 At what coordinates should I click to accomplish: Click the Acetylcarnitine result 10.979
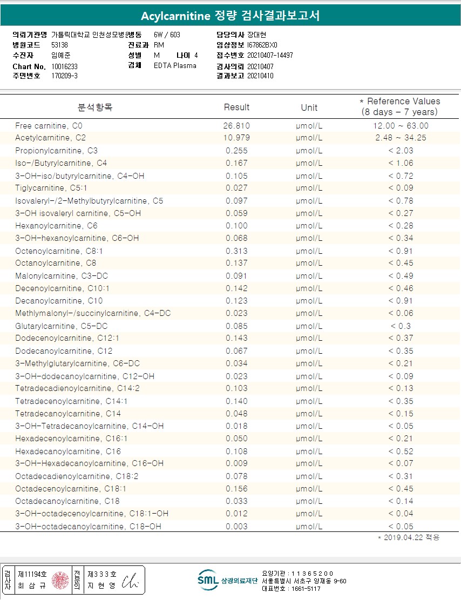[236, 138]
